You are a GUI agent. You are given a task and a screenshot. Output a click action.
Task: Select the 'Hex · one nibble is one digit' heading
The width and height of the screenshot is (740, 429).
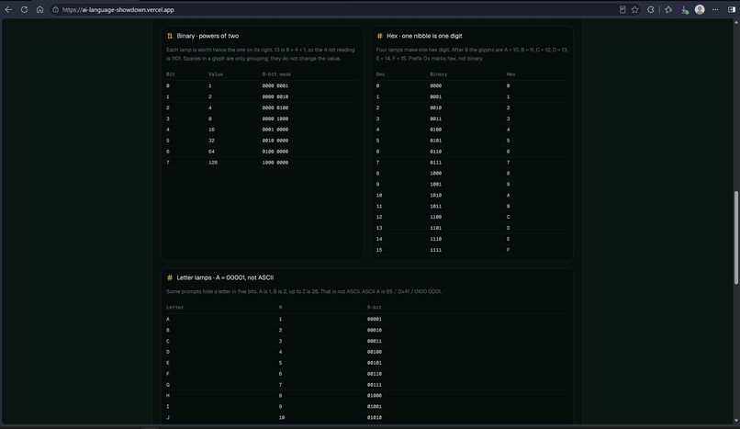(x=424, y=36)
